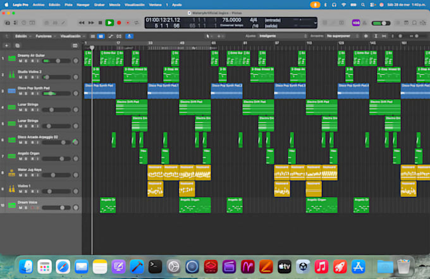Screen dimensions: 430x279
Task: Open the Pista menu
Action: point(68,4)
